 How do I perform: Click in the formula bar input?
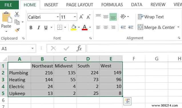pyautogui.click(x=134, y=48)
